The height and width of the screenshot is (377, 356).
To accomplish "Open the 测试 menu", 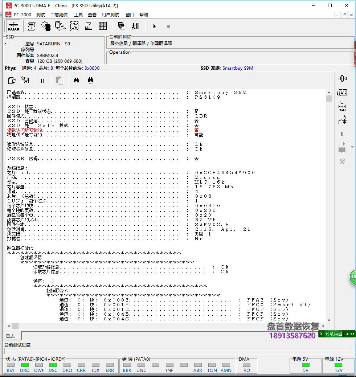I will pyautogui.click(x=41, y=15).
